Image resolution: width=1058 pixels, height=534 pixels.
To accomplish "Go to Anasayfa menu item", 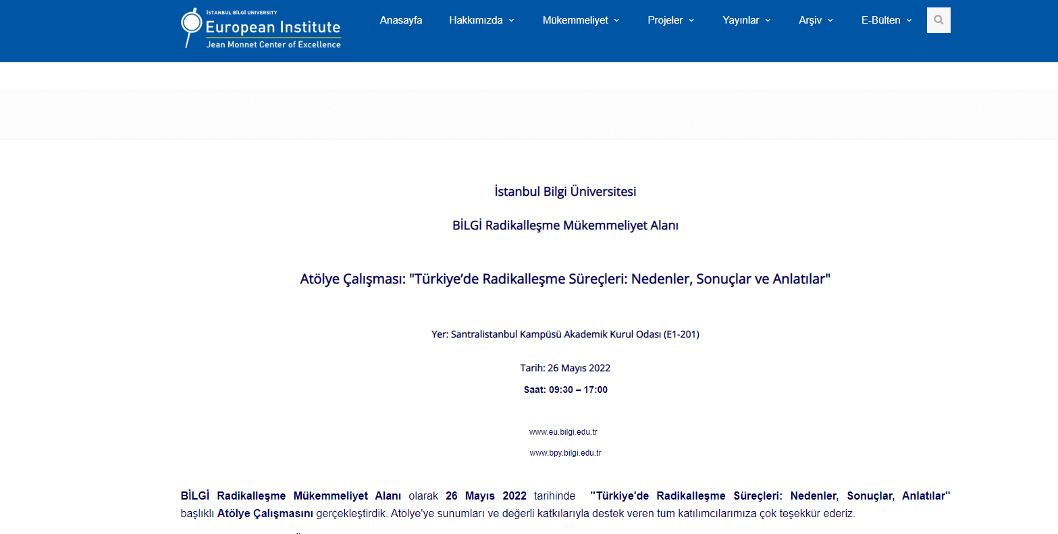I will click(x=401, y=20).
